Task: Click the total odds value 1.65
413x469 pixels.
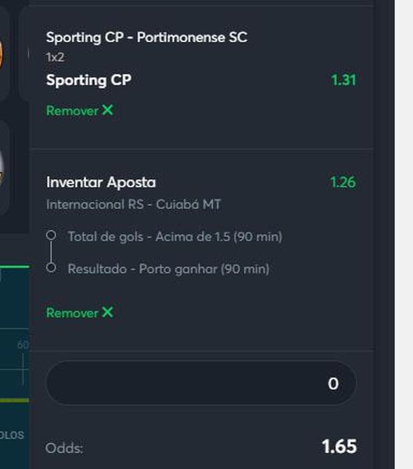Action: (339, 447)
